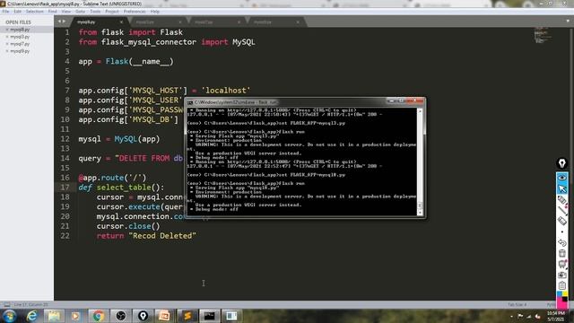This screenshot has height=323, width=574.
Task: Pick the black color swatch
Action: coord(565,300)
